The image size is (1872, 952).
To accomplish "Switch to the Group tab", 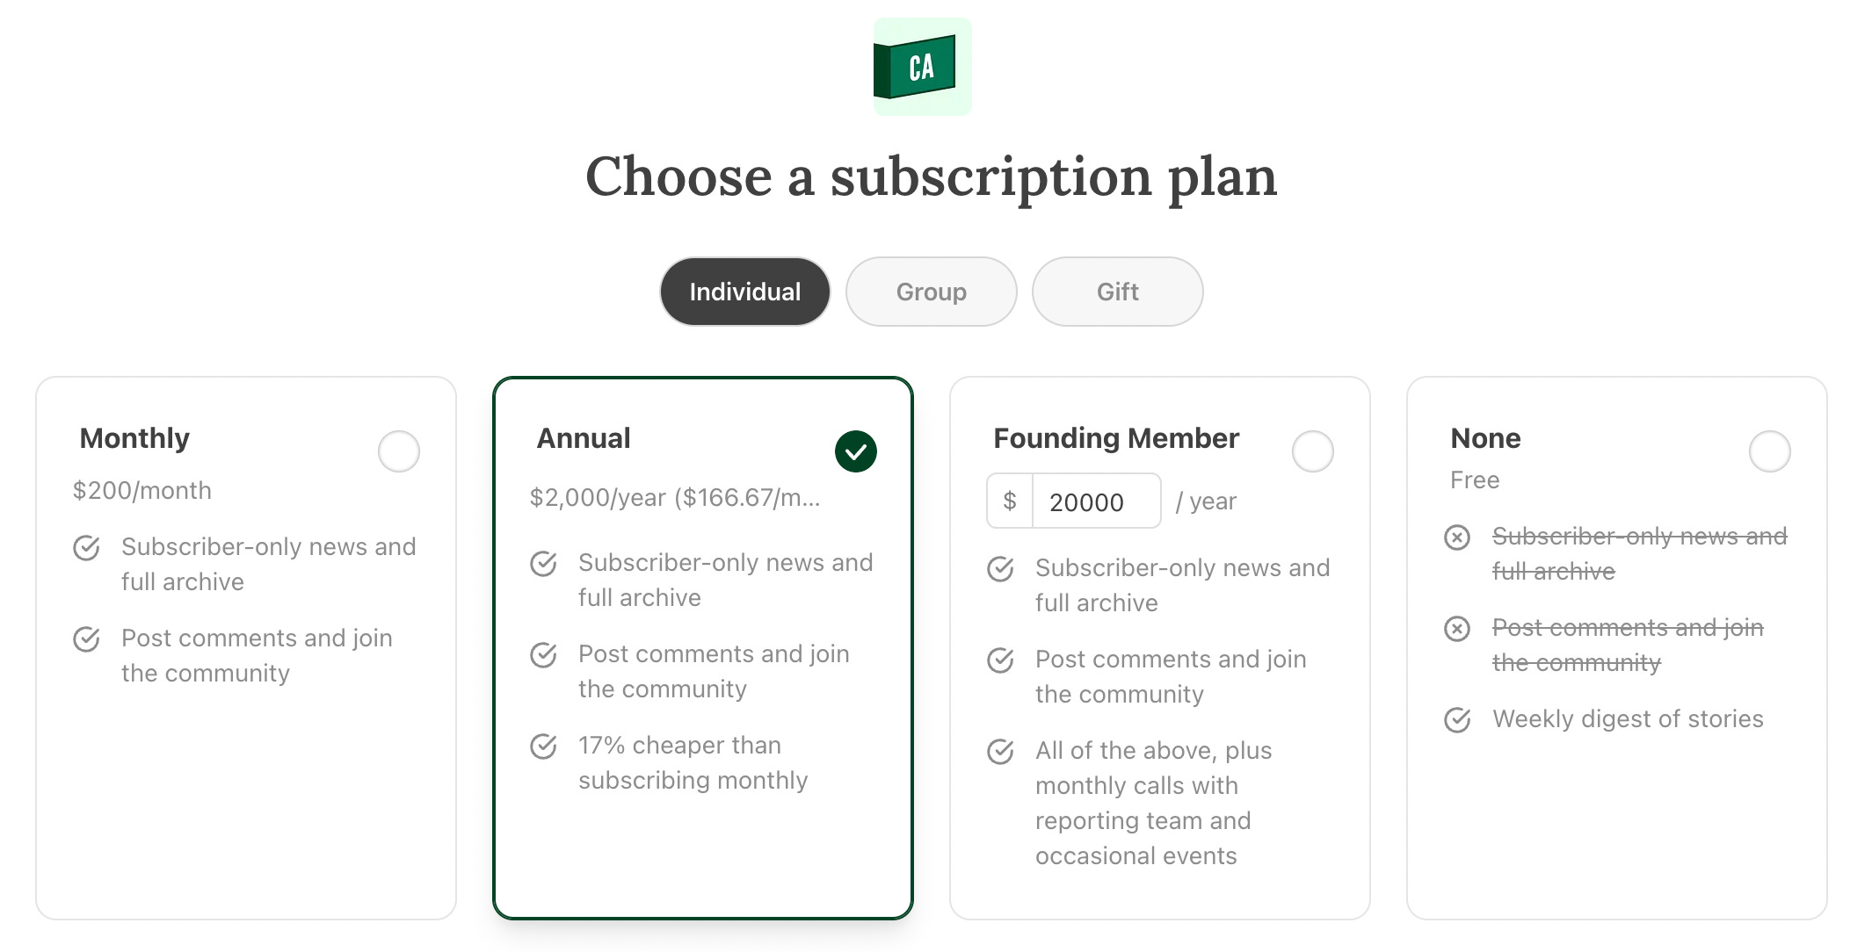I will pyautogui.click(x=931, y=291).
